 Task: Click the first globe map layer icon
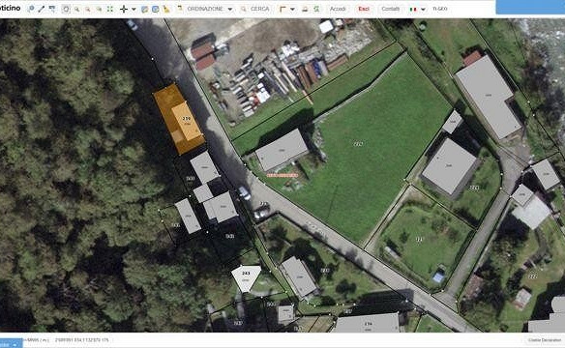(144, 9)
